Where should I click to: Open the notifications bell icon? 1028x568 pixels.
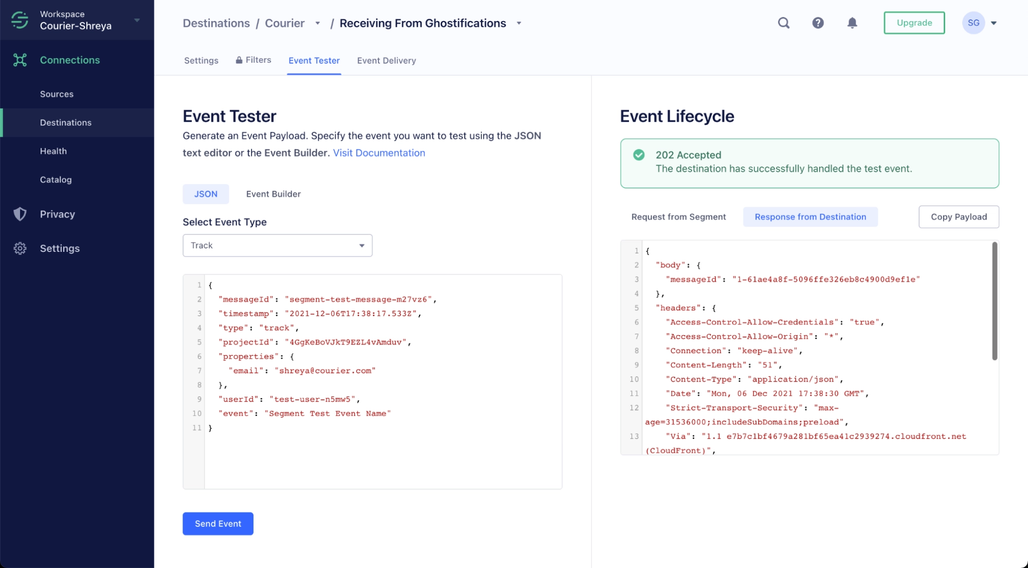852,23
